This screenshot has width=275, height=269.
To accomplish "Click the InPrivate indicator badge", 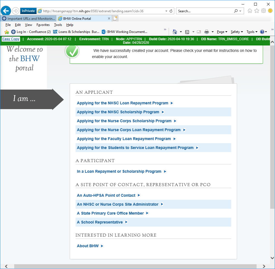I will 28,11.
